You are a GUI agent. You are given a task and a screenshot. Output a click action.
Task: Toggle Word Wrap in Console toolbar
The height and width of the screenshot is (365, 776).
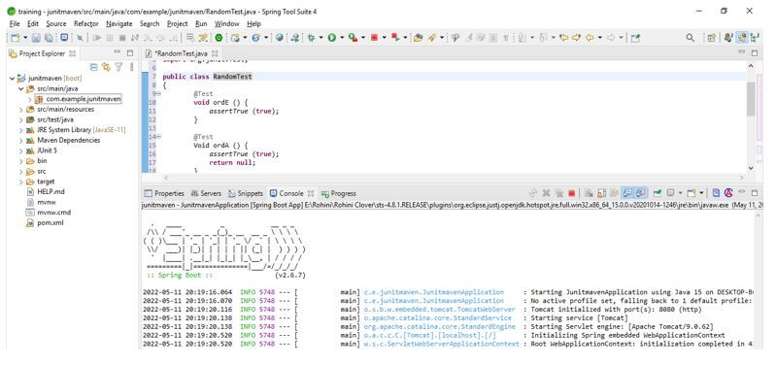614,193
